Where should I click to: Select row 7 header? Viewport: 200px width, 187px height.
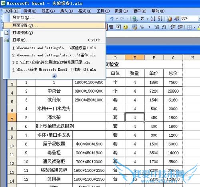[x=12, y=117]
